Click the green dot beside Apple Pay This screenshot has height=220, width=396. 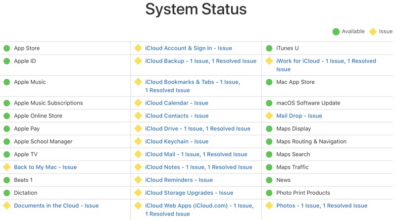[x=7, y=128]
